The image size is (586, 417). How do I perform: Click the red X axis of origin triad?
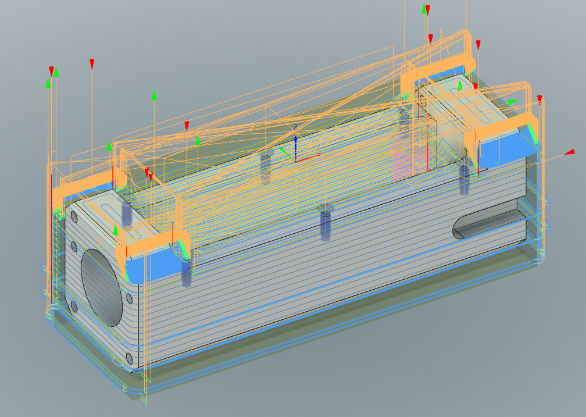click(311, 156)
